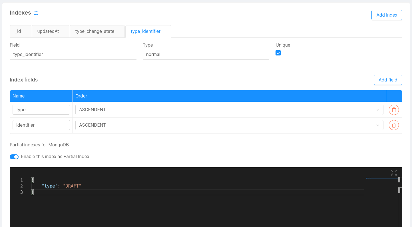Focus the 'type' name input field

click(41, 110)
